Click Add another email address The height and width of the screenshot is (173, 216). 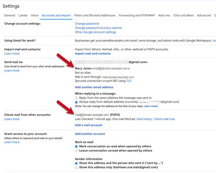94,87
